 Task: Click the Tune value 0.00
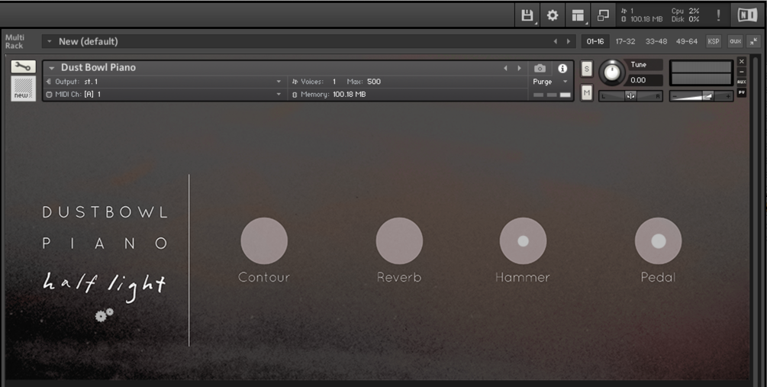(638, 80)
